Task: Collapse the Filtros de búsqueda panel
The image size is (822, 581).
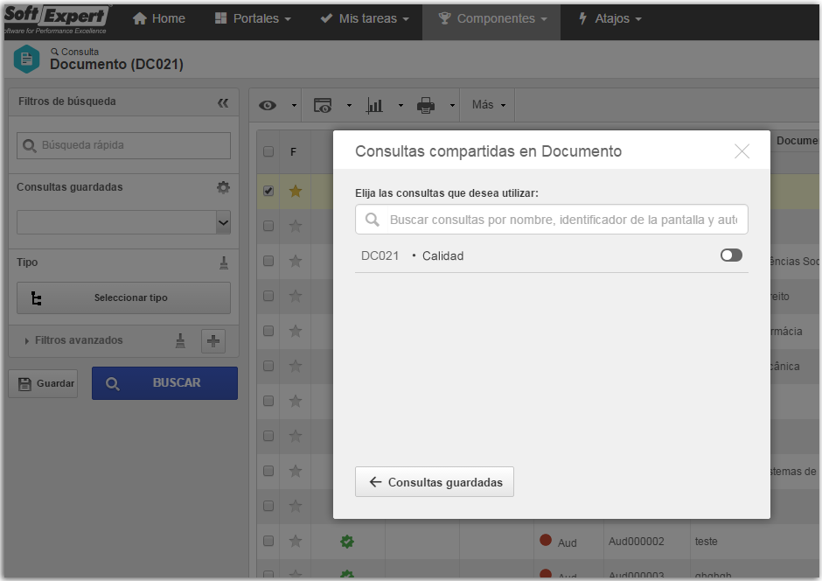Action: pos(223,102)
